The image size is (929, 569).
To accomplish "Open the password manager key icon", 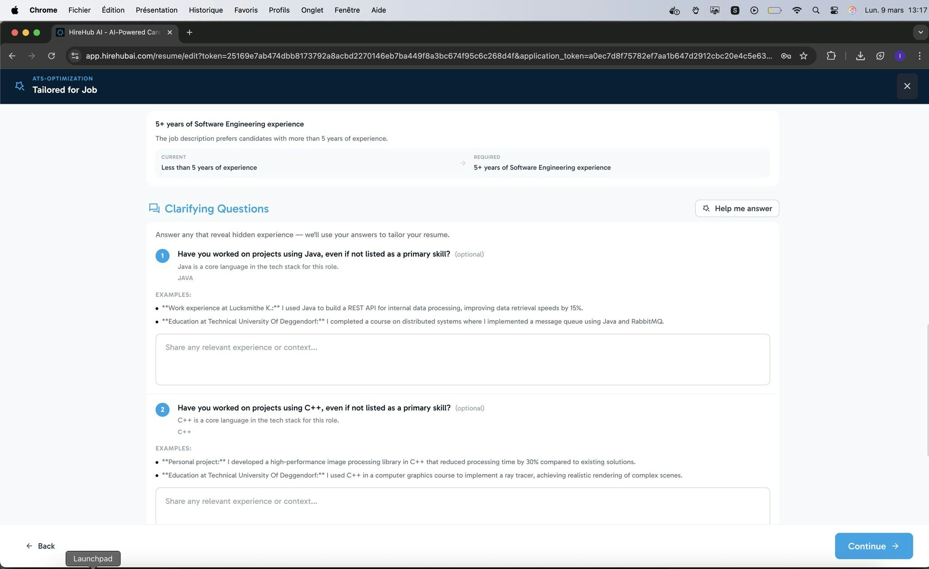I will click(x=786, y=56).
